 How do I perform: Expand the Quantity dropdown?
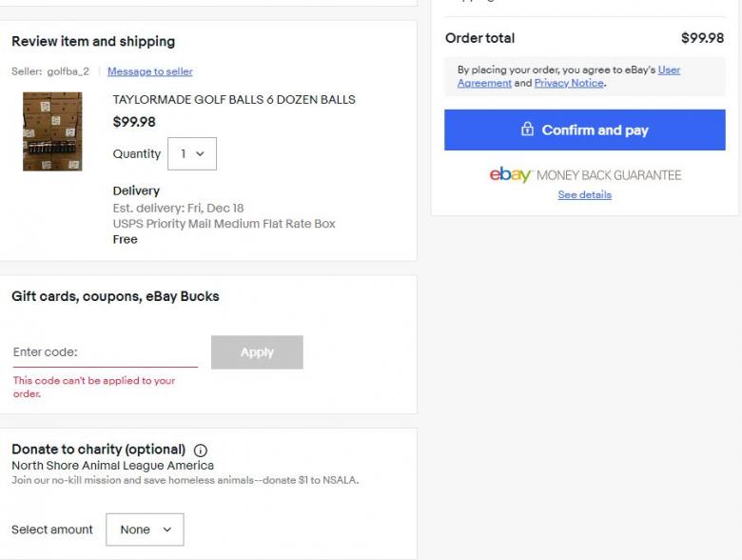192,154
